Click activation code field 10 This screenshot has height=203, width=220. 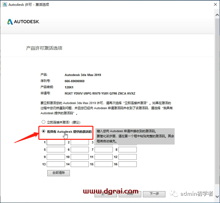point(80,157)
